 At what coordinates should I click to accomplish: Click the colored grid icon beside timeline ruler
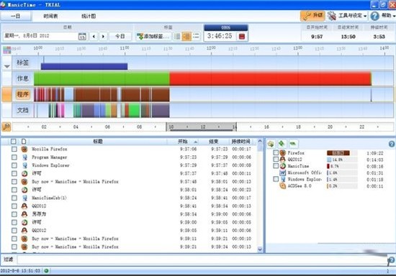[x=6, y=50]
